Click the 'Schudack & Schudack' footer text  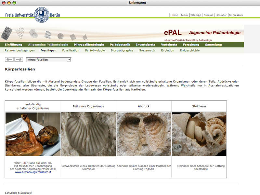point(19,193)
